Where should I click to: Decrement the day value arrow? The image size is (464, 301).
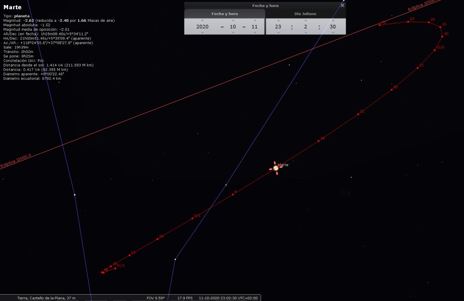(255, 33)
